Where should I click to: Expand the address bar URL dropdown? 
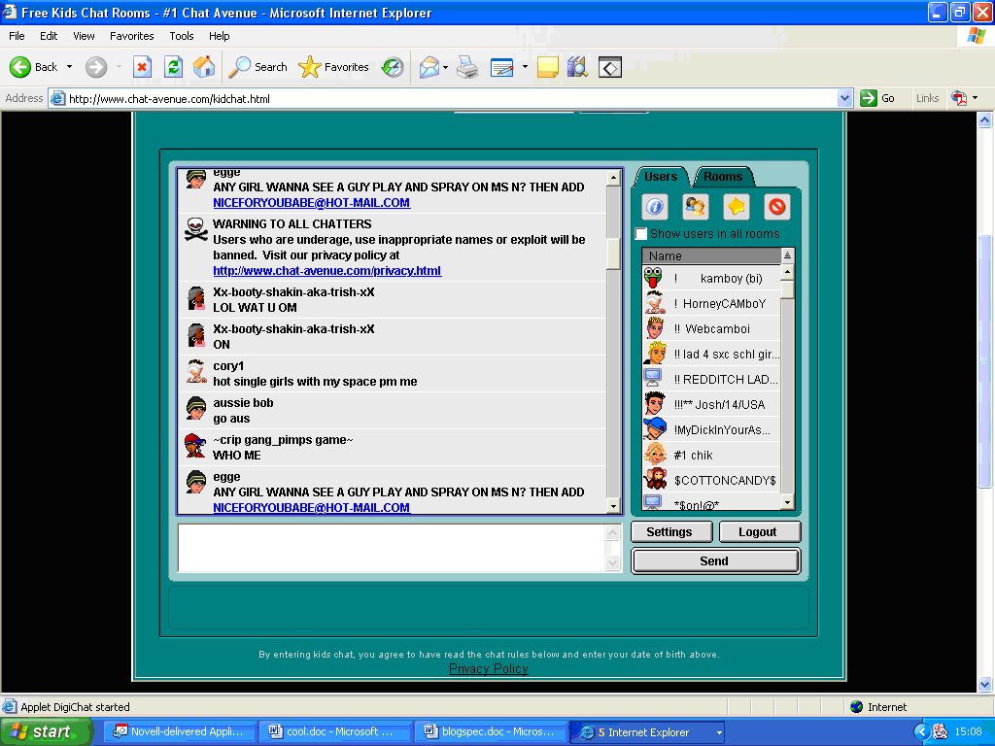click(x=844, y=98)
